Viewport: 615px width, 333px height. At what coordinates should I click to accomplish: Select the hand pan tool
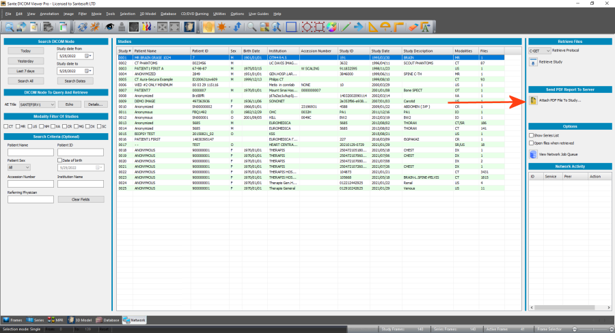(208, 27)
